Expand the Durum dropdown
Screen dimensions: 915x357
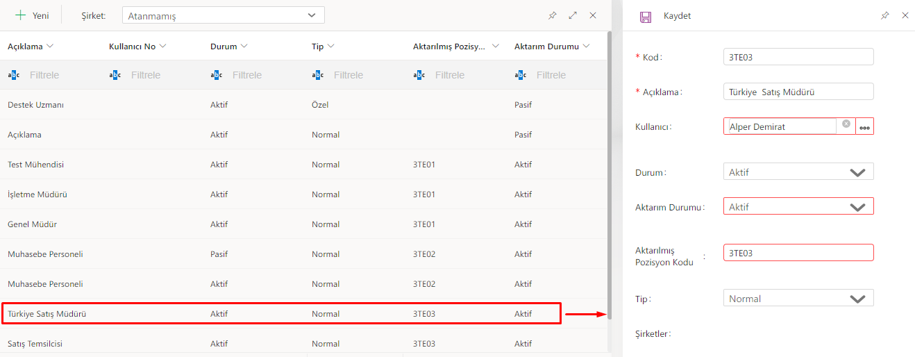[857, 172]
